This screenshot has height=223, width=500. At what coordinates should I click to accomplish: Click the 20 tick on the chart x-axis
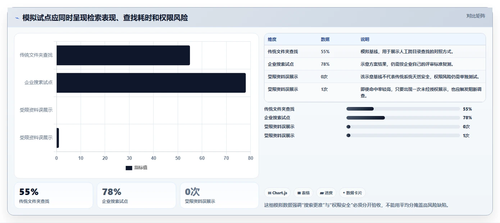105,158
